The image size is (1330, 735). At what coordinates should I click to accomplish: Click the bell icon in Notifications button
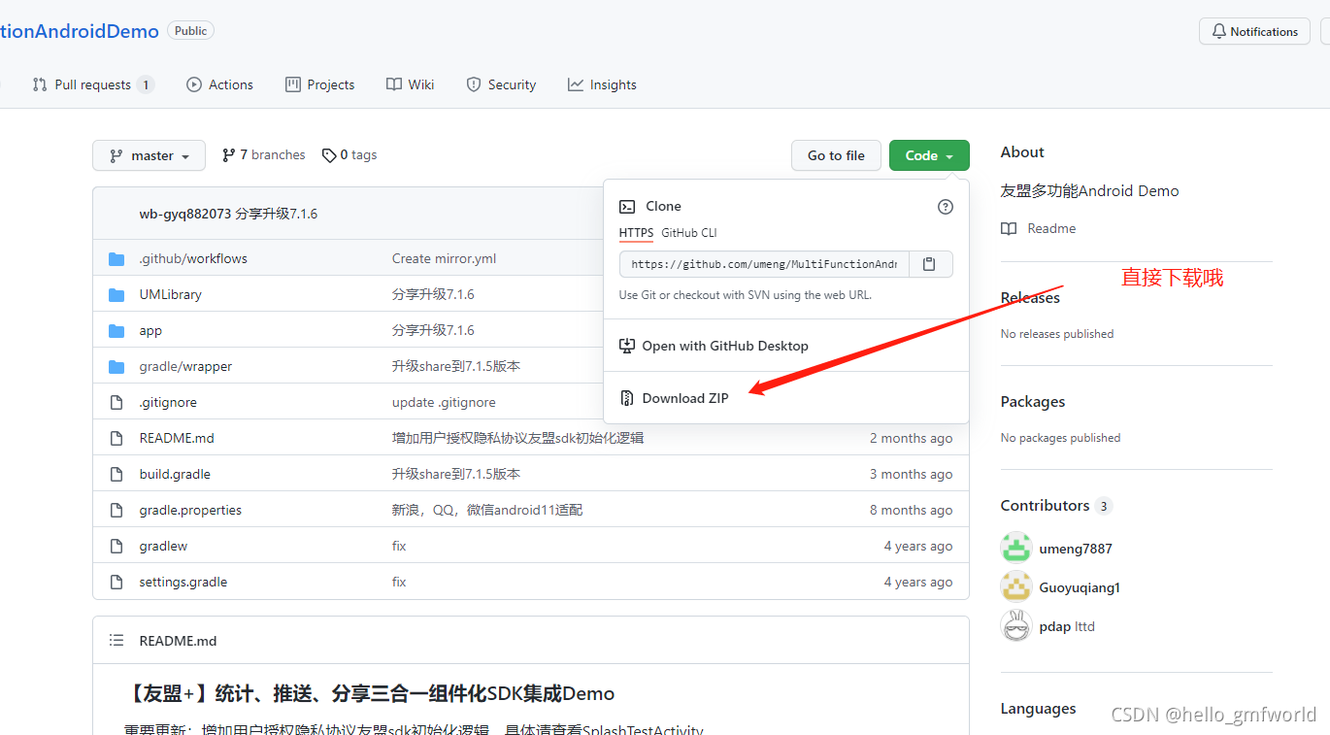click(x=1219, y=32)
